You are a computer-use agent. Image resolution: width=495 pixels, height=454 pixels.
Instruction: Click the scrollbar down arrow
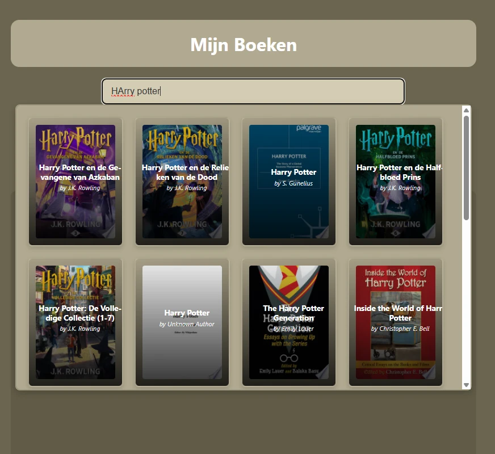[x=467, y=384]
